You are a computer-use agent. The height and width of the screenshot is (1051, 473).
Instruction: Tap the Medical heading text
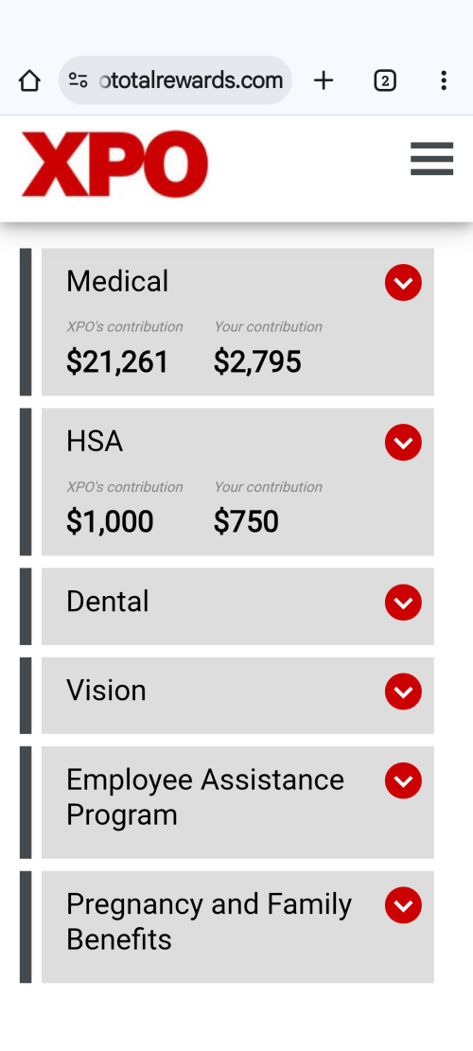tap(117, 281)
